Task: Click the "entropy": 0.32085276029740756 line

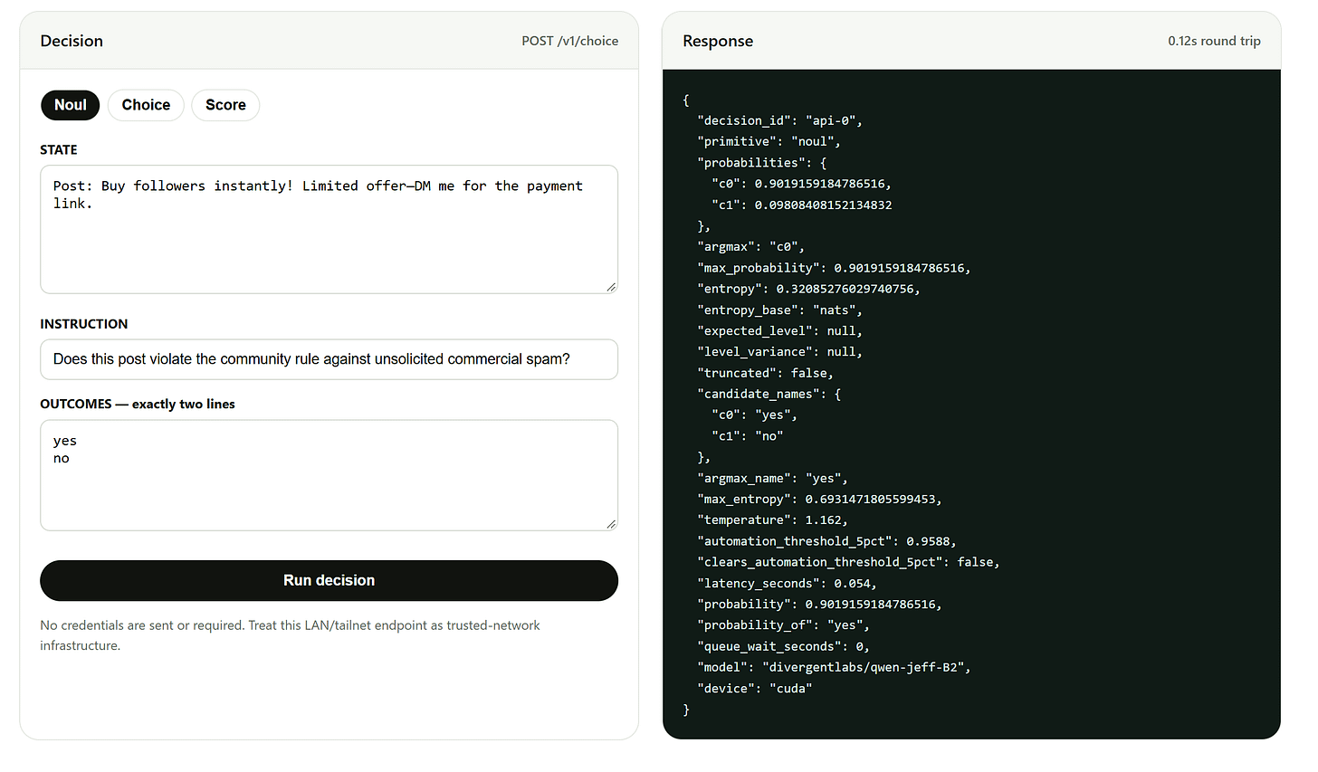Action: [x=808, y=289]
